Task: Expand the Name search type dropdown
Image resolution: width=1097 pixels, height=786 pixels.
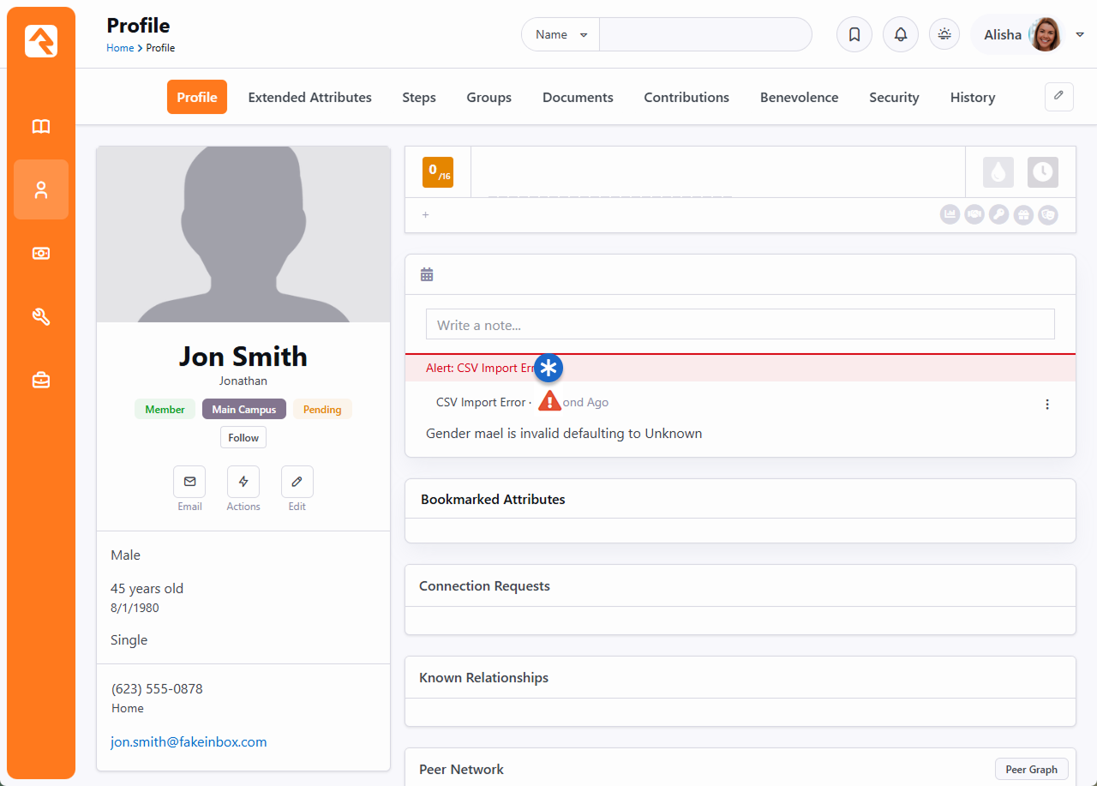Action: click(x=561, y=35)
